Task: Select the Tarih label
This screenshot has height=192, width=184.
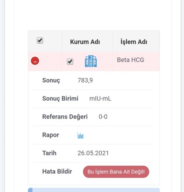Action: point(49,153)
